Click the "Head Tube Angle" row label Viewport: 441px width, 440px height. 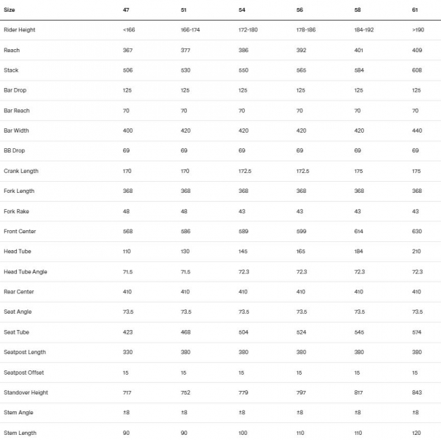point(26,271)
